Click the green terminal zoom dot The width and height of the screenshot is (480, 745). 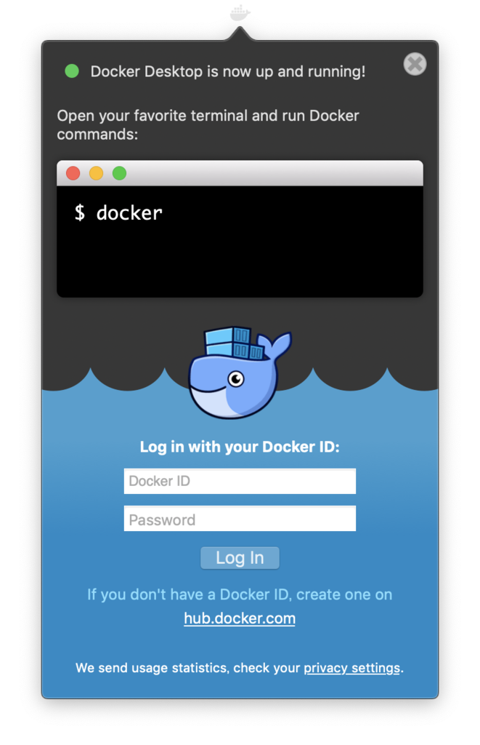(120, 173)
